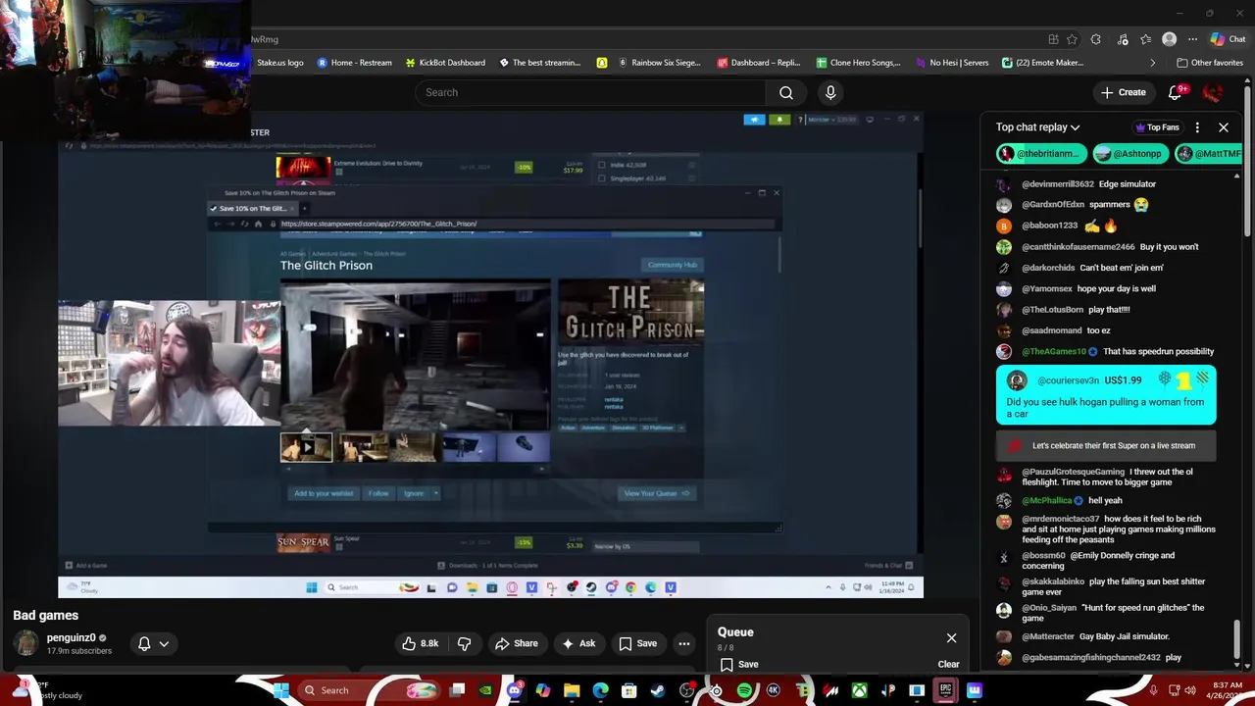The height and width of the screenshot is (706, 1255).
Task: Open taskbar clock showing 8:37 AM
Action: (1228, 690)
